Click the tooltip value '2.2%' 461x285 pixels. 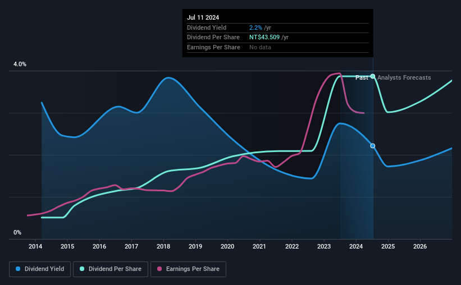point(255,27)
